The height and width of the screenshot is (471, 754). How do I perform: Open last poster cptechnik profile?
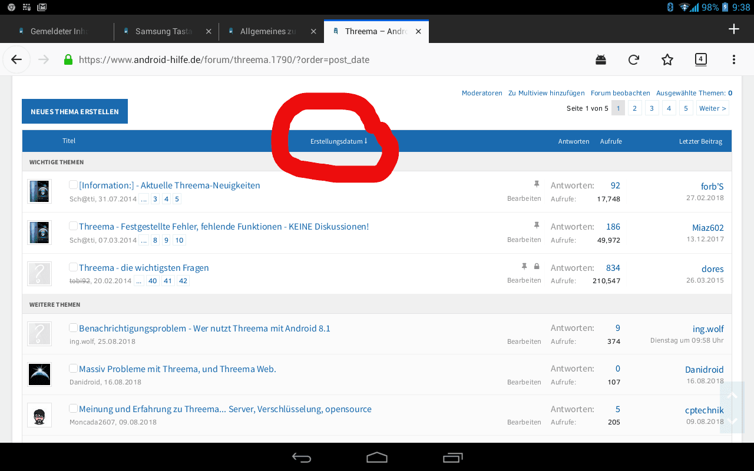[705, 410]
